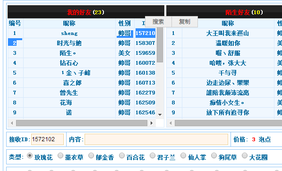Click the horizontal scrollbar thumb under 陌生好友 list

click(x=229, y=123)
